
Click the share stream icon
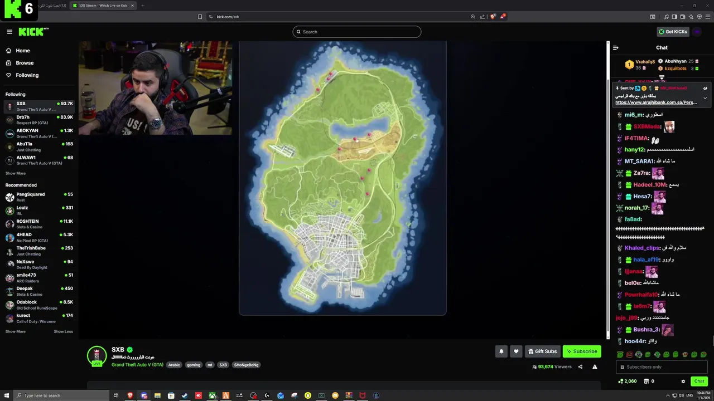pos(580,367)
